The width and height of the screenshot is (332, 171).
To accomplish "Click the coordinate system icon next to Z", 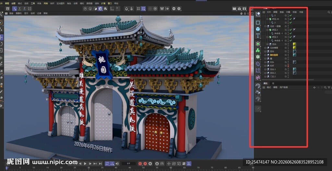I will pyautogui.click(x=30, y=8).
